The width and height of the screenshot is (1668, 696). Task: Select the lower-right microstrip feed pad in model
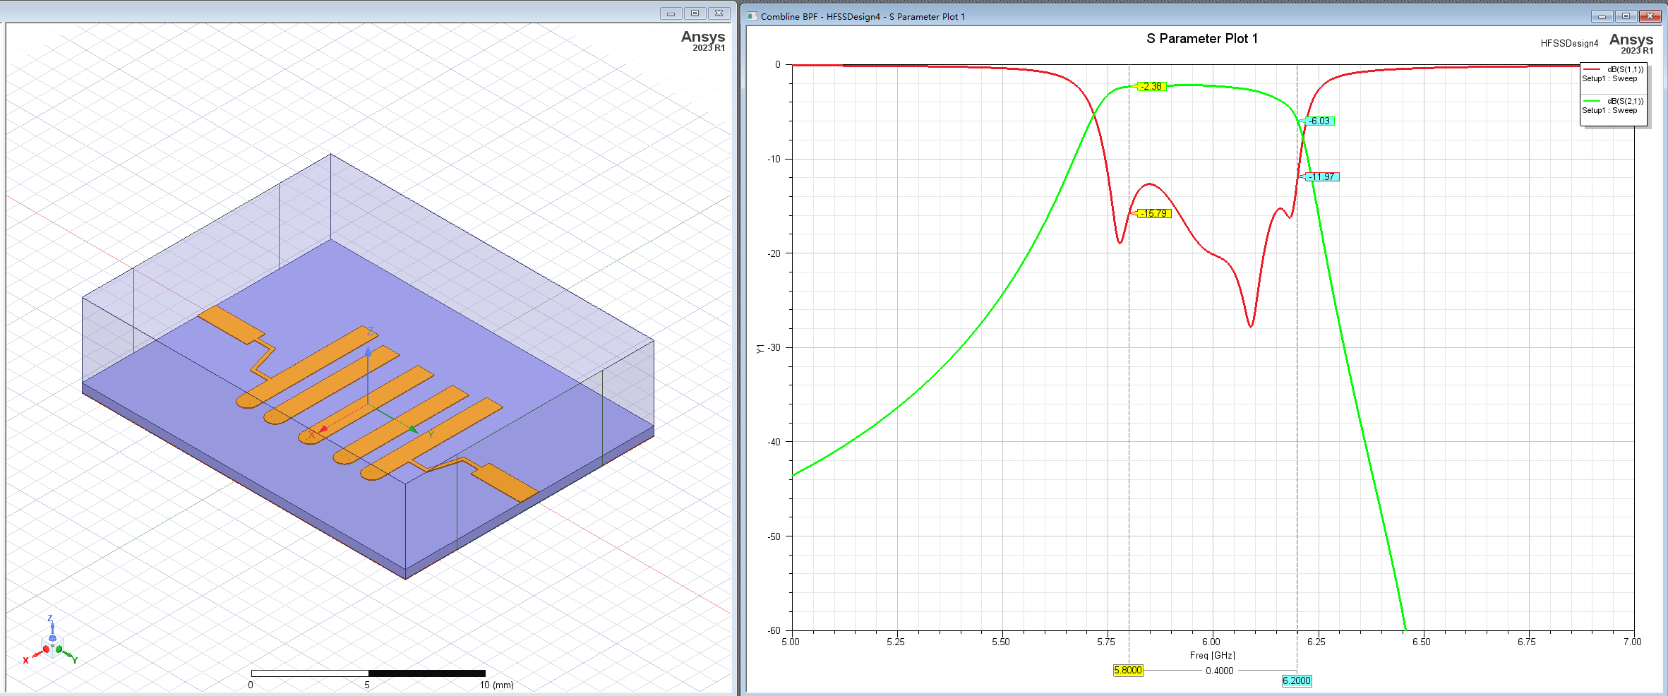tap(505, 483)
